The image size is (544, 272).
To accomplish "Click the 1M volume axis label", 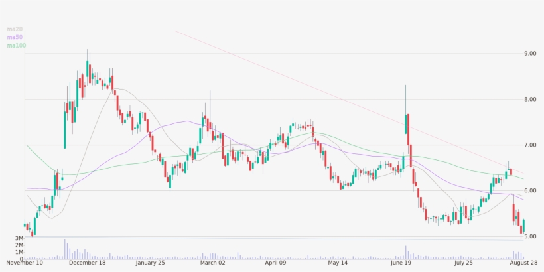I will click(x=19, y=253).
